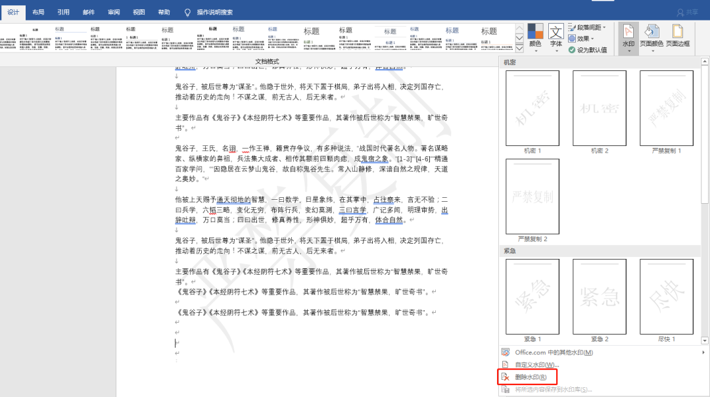
Task: Apply the 紧急 2 watermark thumbnail
Action: [x=599, y=296]
